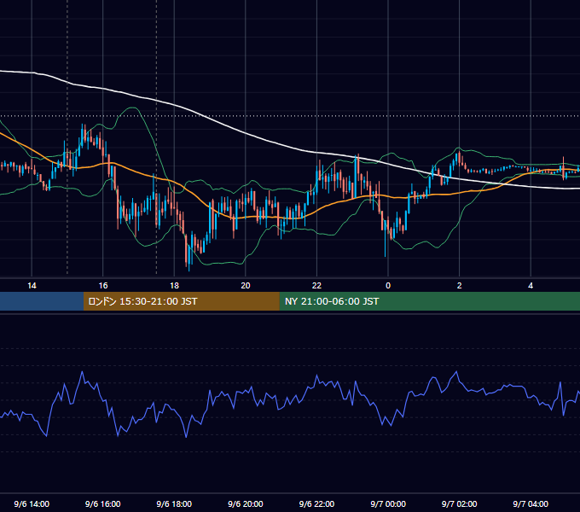Click the 9/6 20:00 date label
Viewport: 580px width, 512px height.
pyautogui.click(x=246, y=503)
